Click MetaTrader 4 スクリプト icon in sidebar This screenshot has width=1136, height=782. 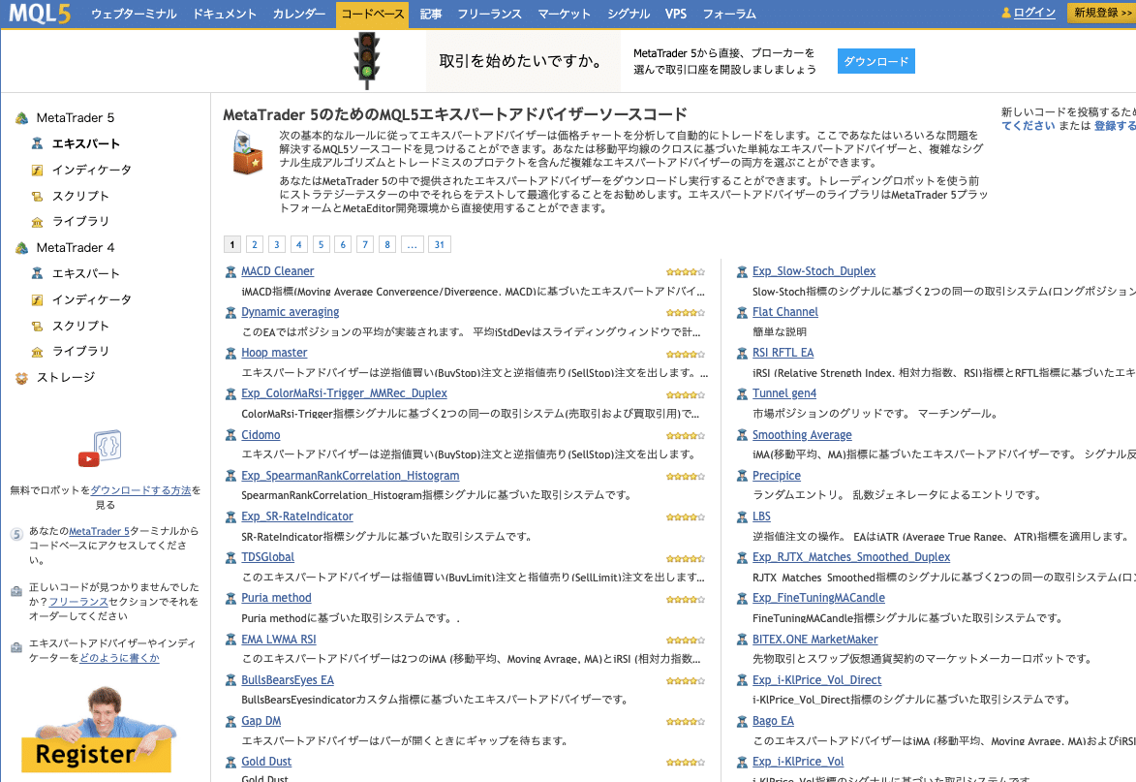(37, 327)
